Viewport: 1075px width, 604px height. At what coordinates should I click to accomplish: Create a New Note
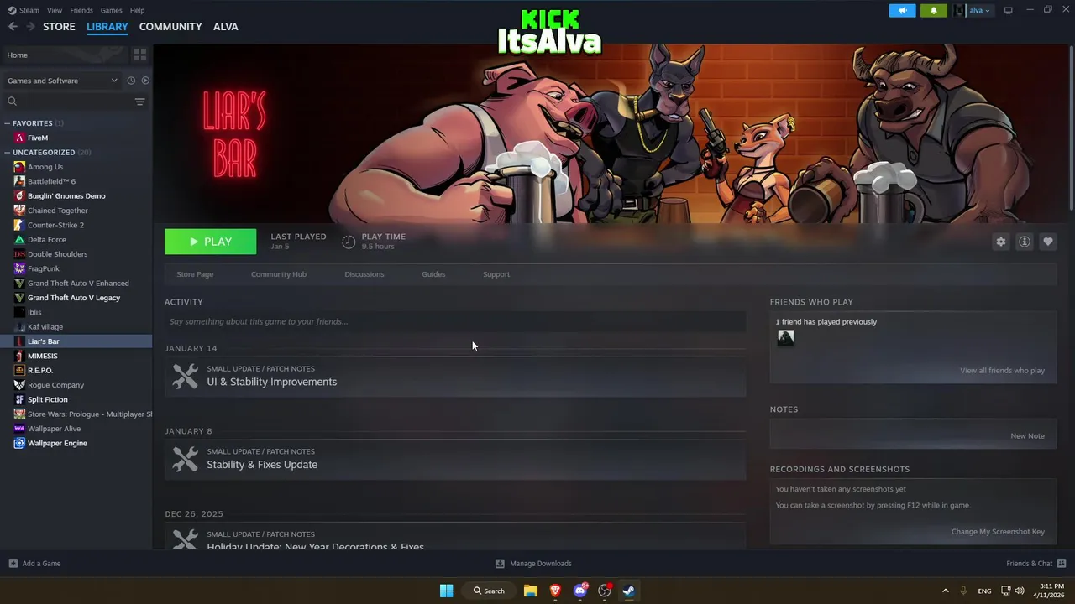[1027, 436]
